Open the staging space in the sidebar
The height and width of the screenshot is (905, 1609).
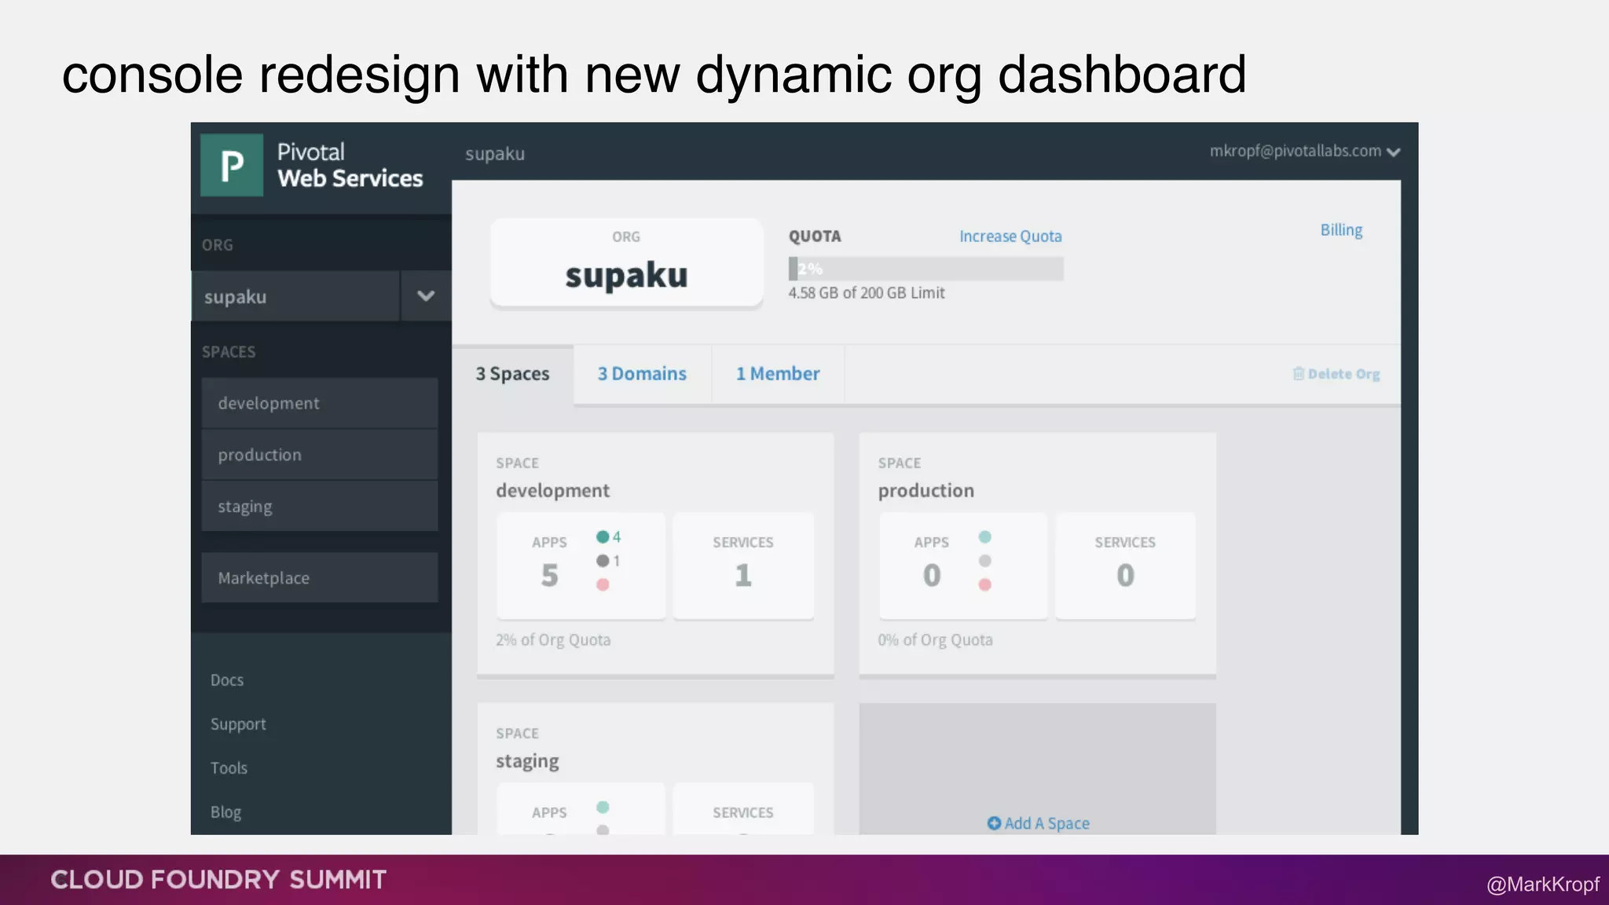[x=320, y=507]
